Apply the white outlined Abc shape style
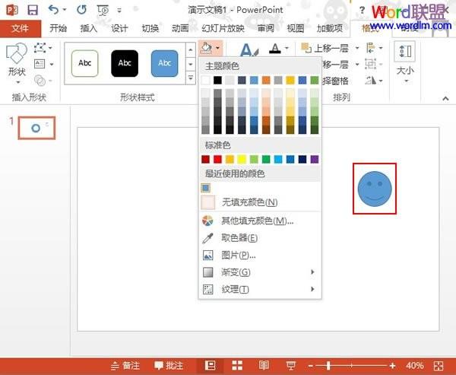 point(85,63)
